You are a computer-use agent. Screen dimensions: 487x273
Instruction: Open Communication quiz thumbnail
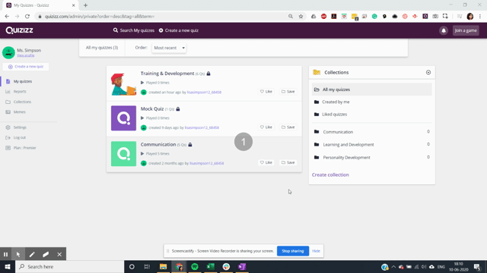point(123,154)
